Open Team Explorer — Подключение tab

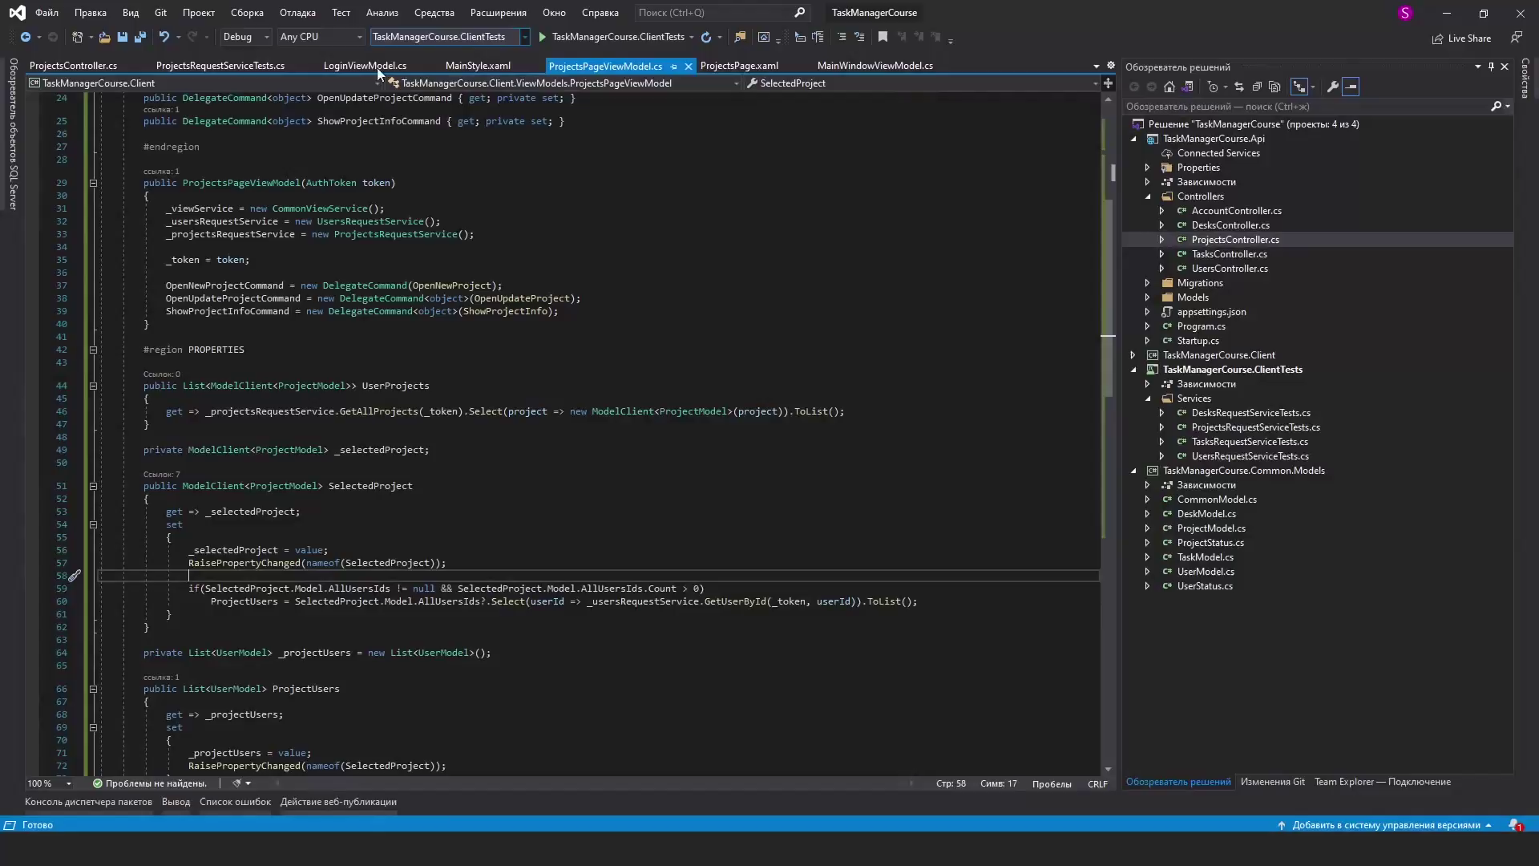pyautogui.click(x=1382, y=782)
